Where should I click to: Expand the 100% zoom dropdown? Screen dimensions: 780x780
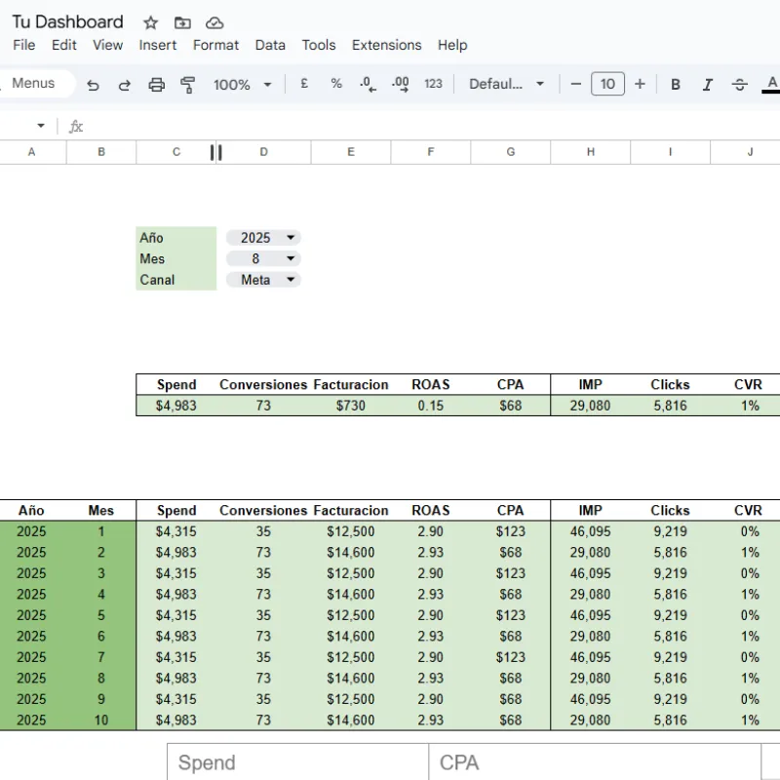click(242, 85)
